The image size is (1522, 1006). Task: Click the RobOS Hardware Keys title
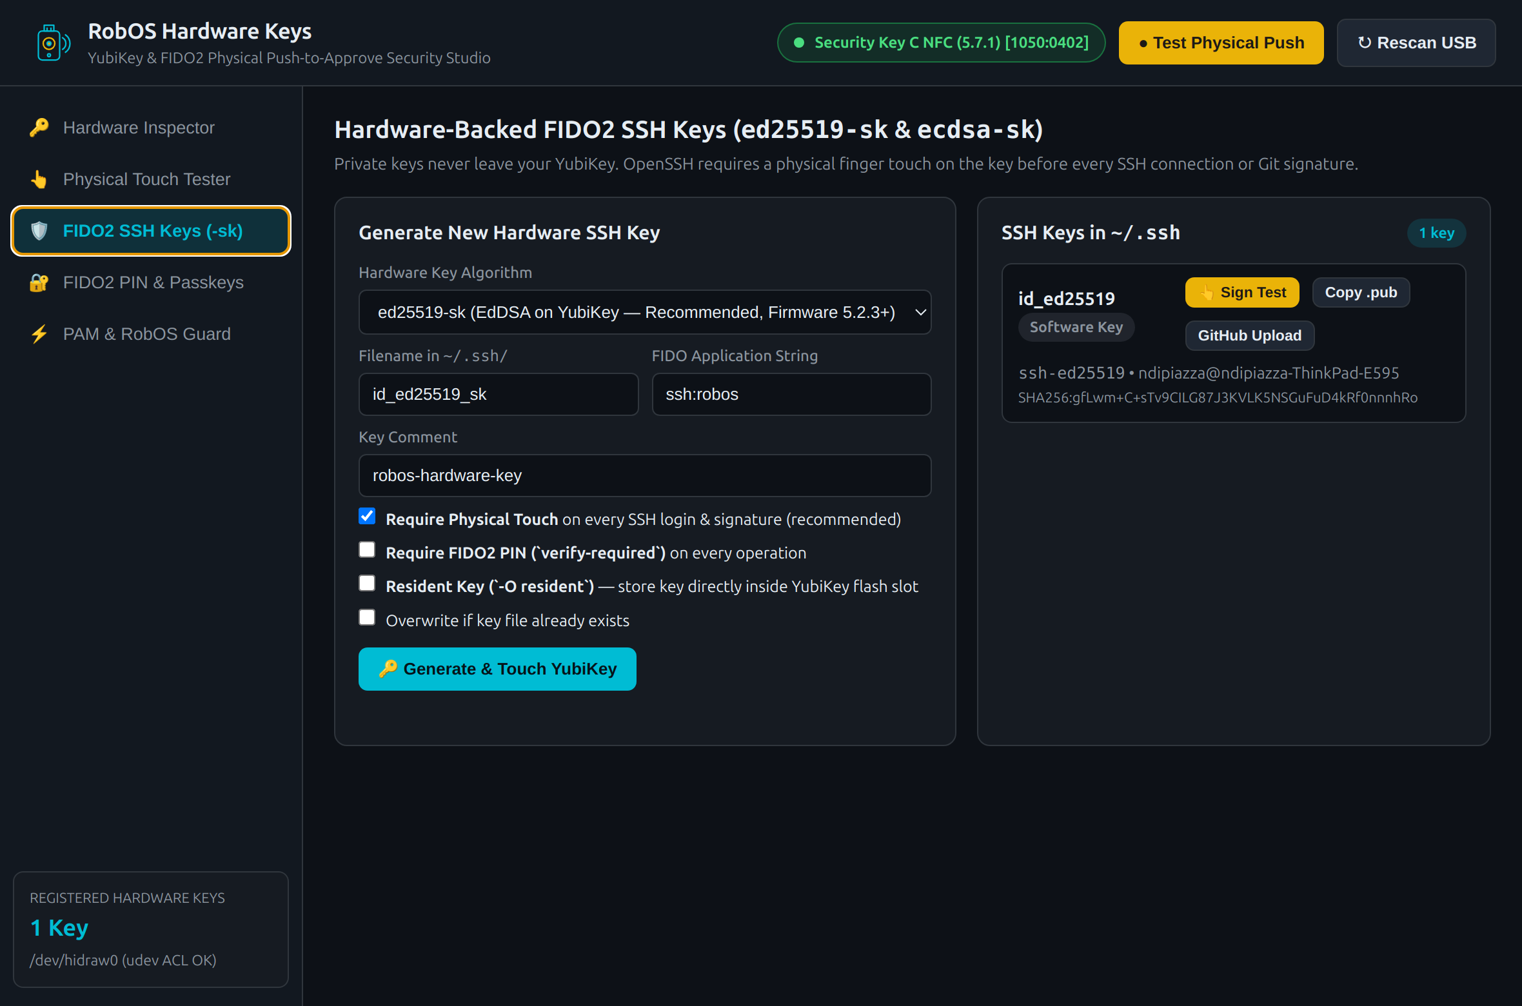(200, 31)
